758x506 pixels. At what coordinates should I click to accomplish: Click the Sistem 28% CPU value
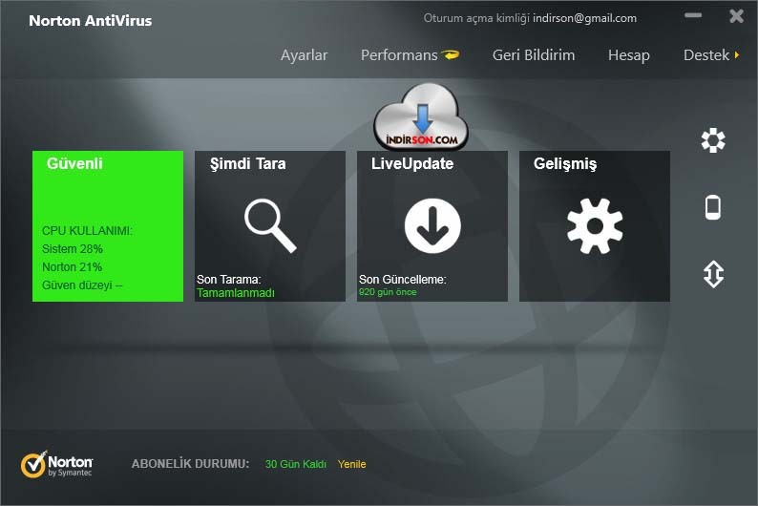[73, 249]
